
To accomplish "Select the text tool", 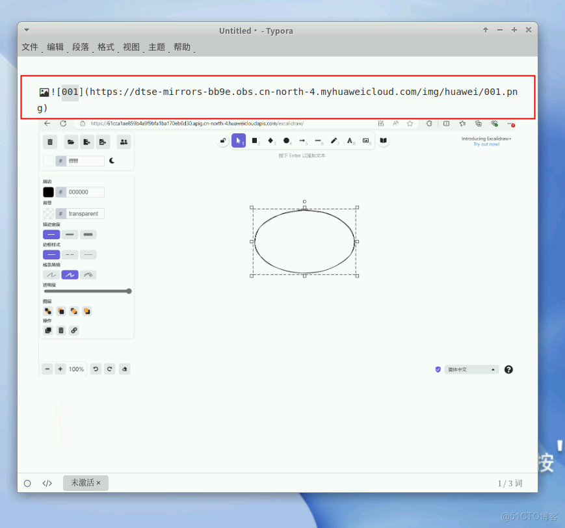I will pos(350,140).
